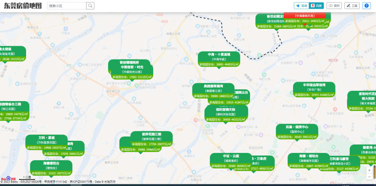The height and width of the screenshot is (186, 376).
Task: Open the 民盈·国贸中心 marker
Action: click(297, 131)
